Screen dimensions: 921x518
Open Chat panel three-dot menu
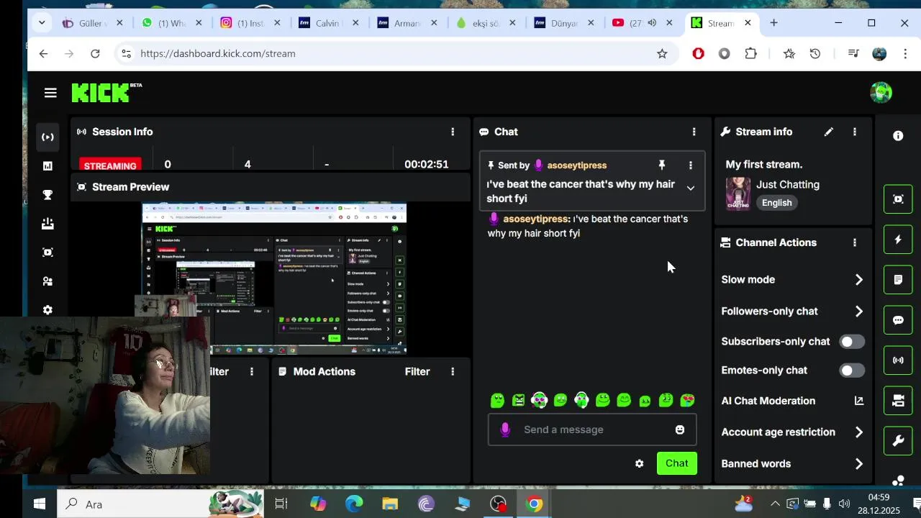coord(694,132)
